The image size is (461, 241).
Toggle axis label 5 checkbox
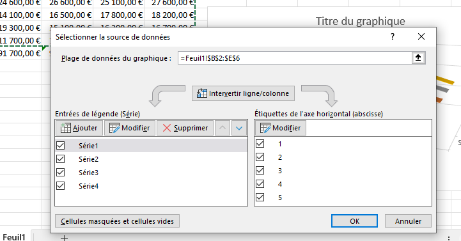[260, 197]
